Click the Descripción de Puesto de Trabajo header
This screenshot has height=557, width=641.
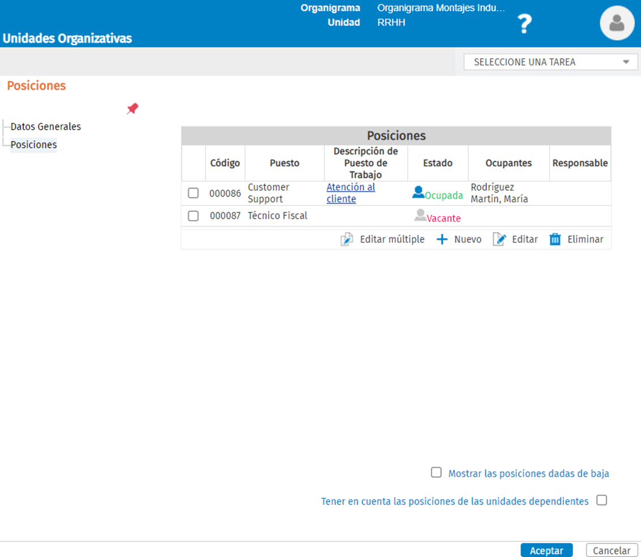click(x=366, y=163)
